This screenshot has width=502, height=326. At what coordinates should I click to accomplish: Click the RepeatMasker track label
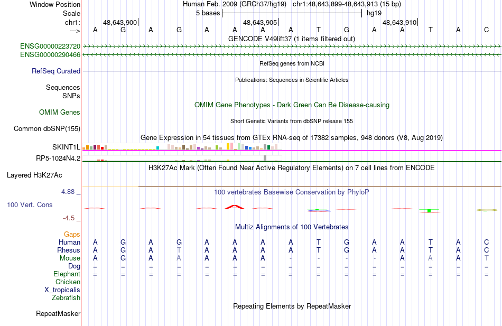tap(58, 314)
